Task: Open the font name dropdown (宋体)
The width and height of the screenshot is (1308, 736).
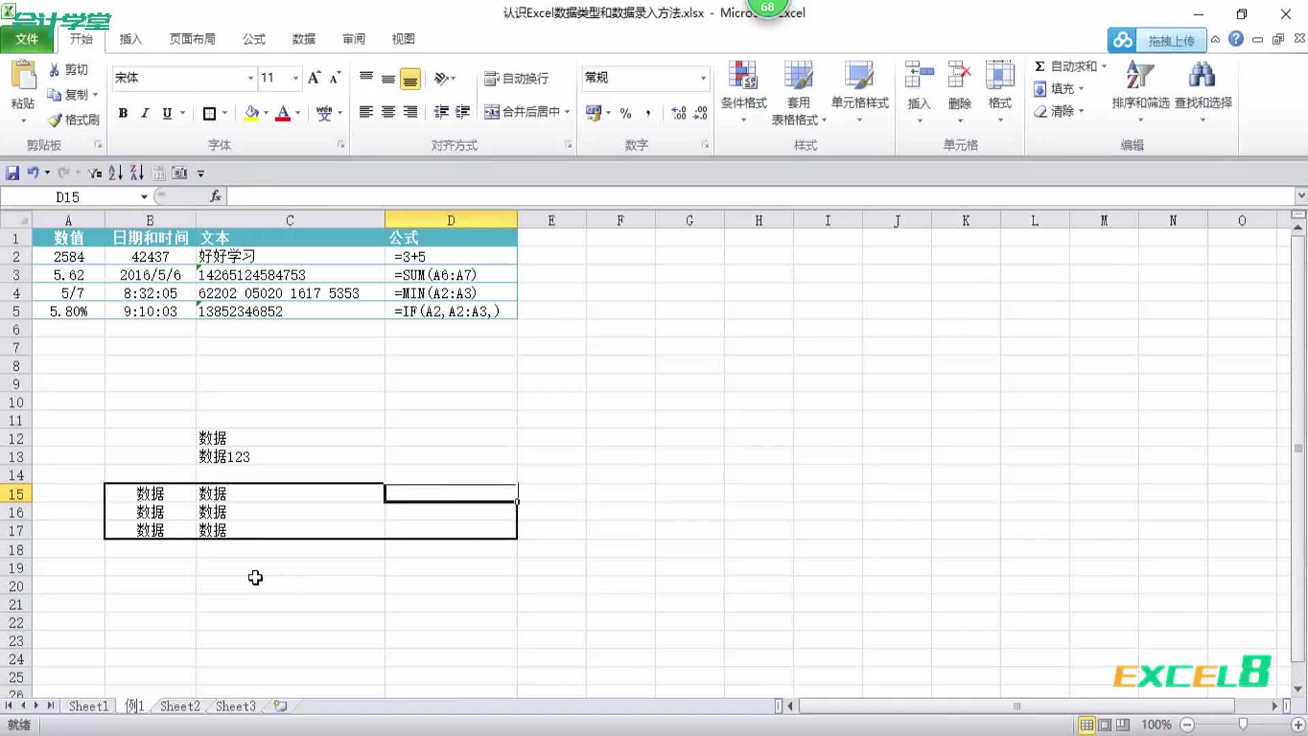Action: click(x=251, y=78)
